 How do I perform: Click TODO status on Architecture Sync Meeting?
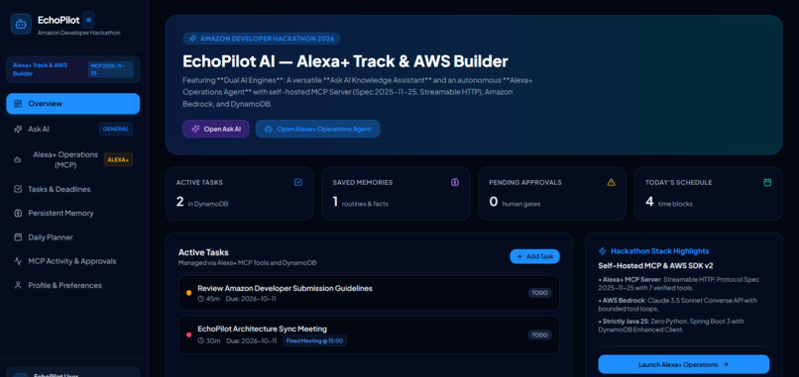(x=539, y=334)
